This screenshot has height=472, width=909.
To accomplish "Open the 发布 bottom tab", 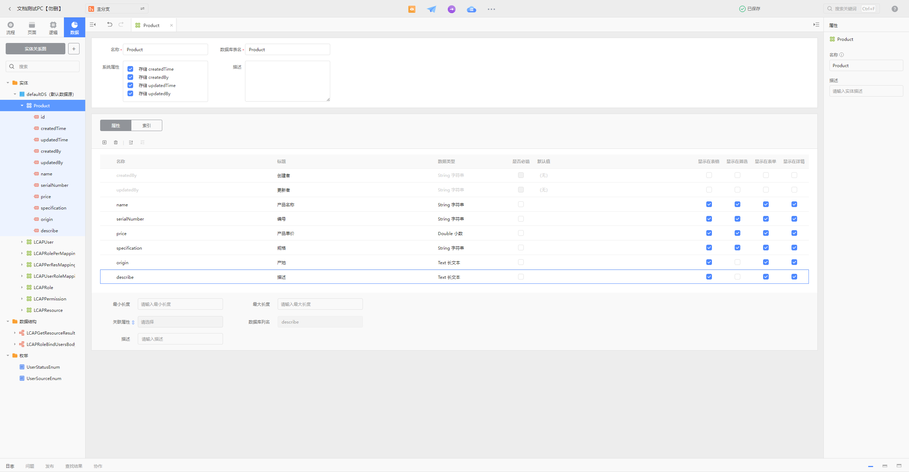I will click(x=50, y=466).
